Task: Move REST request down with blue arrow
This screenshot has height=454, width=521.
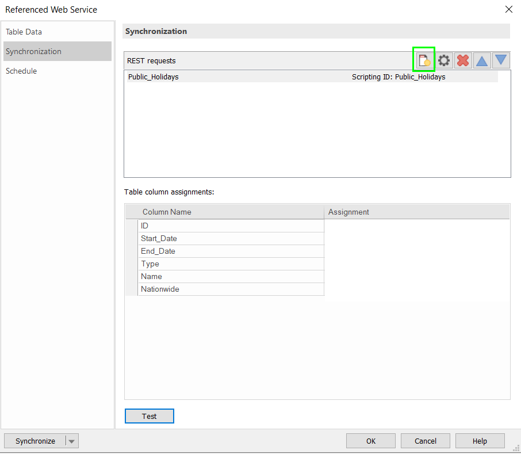Action: tap(501, 60)
